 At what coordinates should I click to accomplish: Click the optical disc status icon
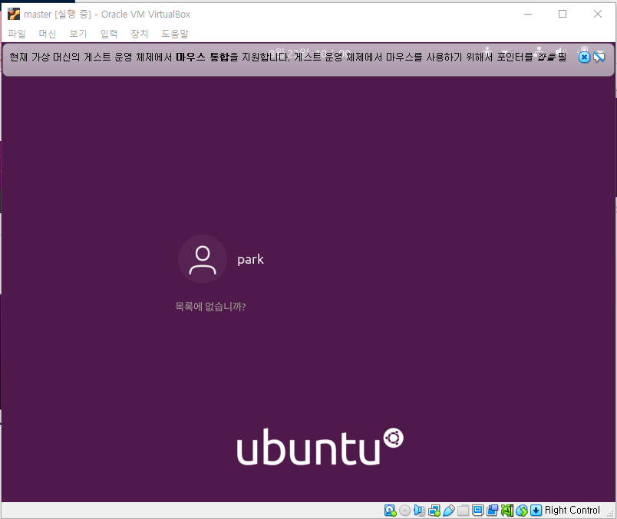click(405, 511)
